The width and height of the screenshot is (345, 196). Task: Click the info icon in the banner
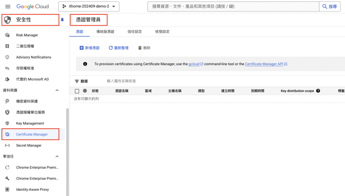coord(85,64)
